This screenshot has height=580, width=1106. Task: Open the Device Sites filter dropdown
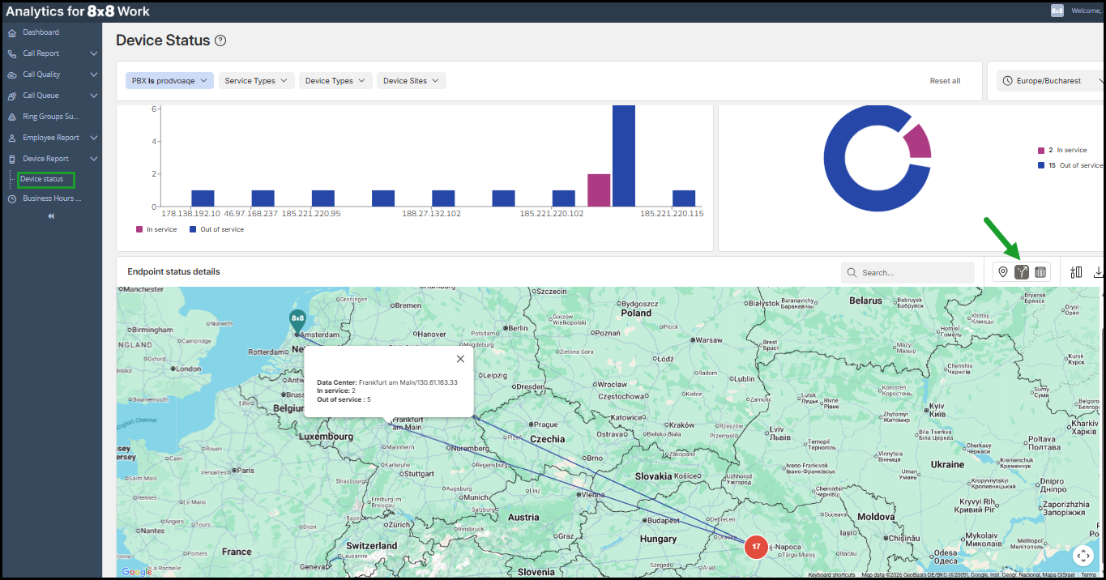(411, 81)
